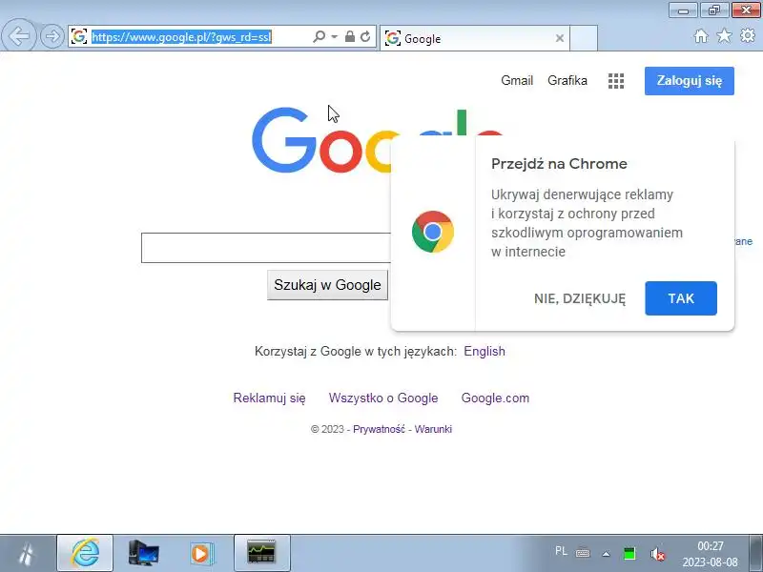Screen dimensions: 763x572
Task: Decline with NIE, DZIĘKUJĘ
Action: (x=580, y=298)
